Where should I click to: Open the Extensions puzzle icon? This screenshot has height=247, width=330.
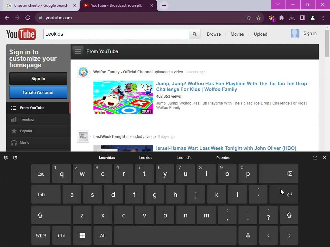click(282, 18)
